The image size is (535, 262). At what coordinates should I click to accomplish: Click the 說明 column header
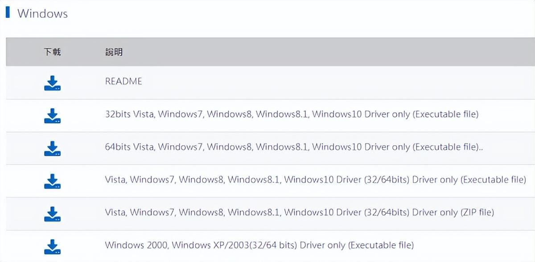(114, 52)
